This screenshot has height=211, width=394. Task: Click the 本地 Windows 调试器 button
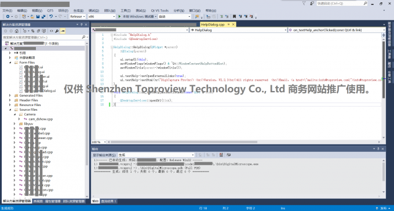click(x=137, y=16)
